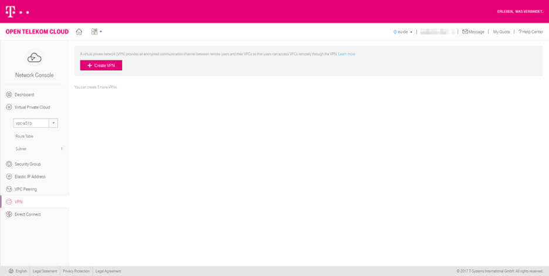Follow the Learn more link
Viewport: 549px width, 276px height.
pyautogui.click(x=347, y=54)
